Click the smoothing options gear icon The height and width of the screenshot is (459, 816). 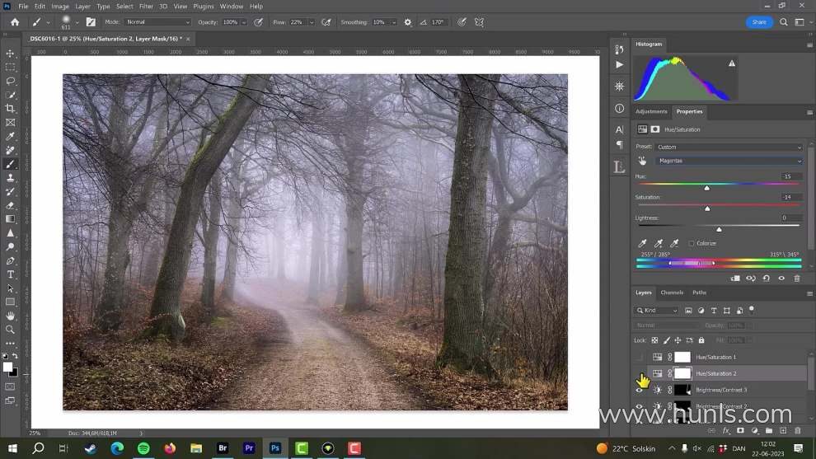[406, 22]
